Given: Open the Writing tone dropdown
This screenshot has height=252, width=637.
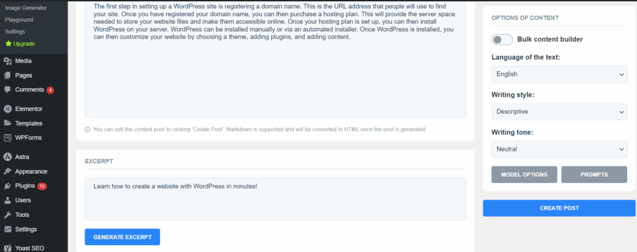Looking at the screenshot, I should (559, 149).
